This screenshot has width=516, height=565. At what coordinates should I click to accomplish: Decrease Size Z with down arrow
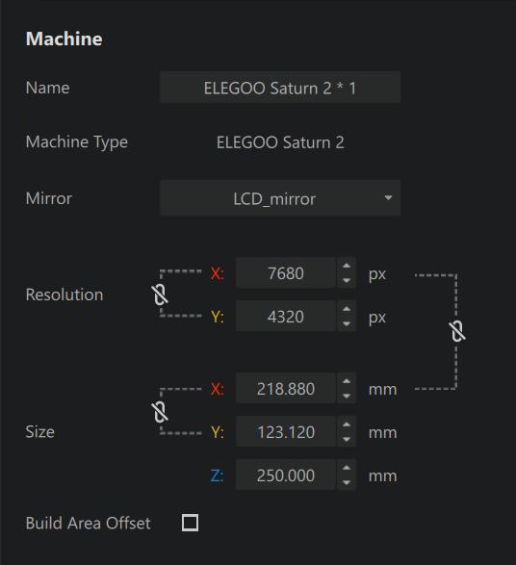(347, 482)
